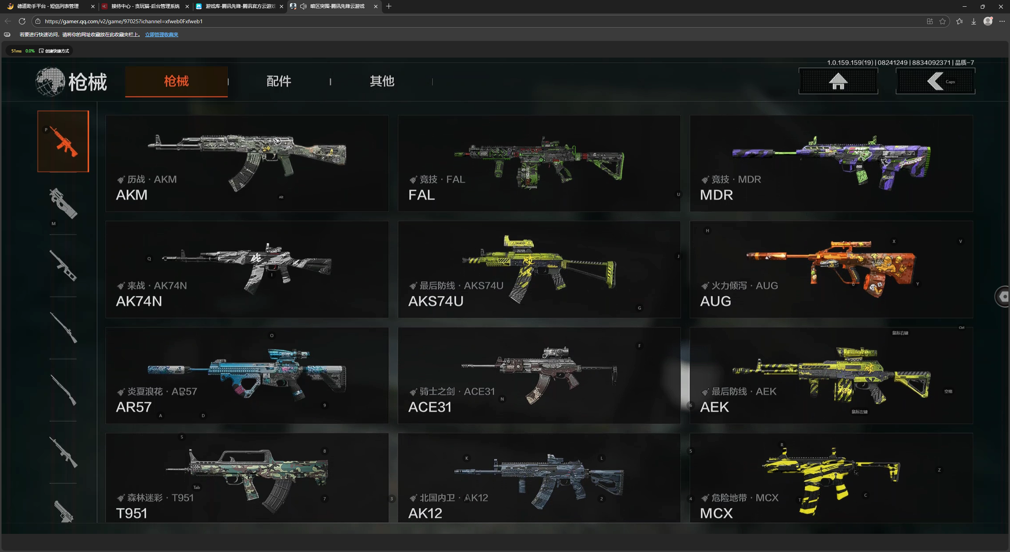This screenshot has height=552, width=1010.
Task: Open the AEK weapon card
Action: (x=831, y=375)
